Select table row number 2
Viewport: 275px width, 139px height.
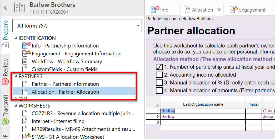coord(153,117)
